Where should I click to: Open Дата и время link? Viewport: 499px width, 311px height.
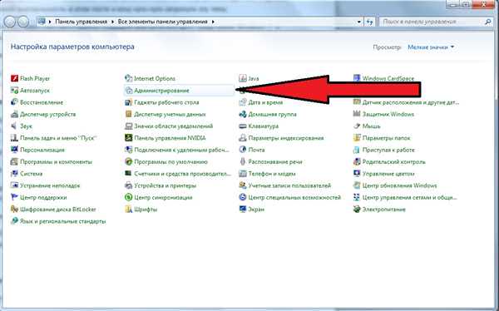tap(265, 102)
